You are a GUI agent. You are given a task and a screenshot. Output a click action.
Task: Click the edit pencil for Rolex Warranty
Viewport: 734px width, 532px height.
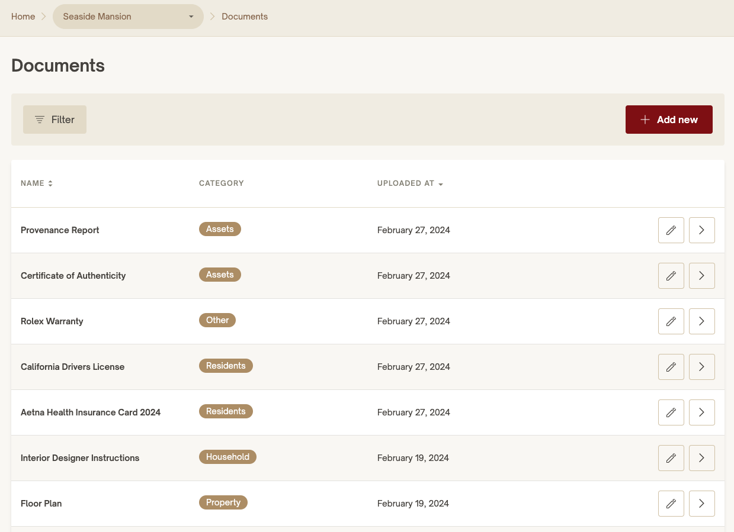click(x=671, y=321)
